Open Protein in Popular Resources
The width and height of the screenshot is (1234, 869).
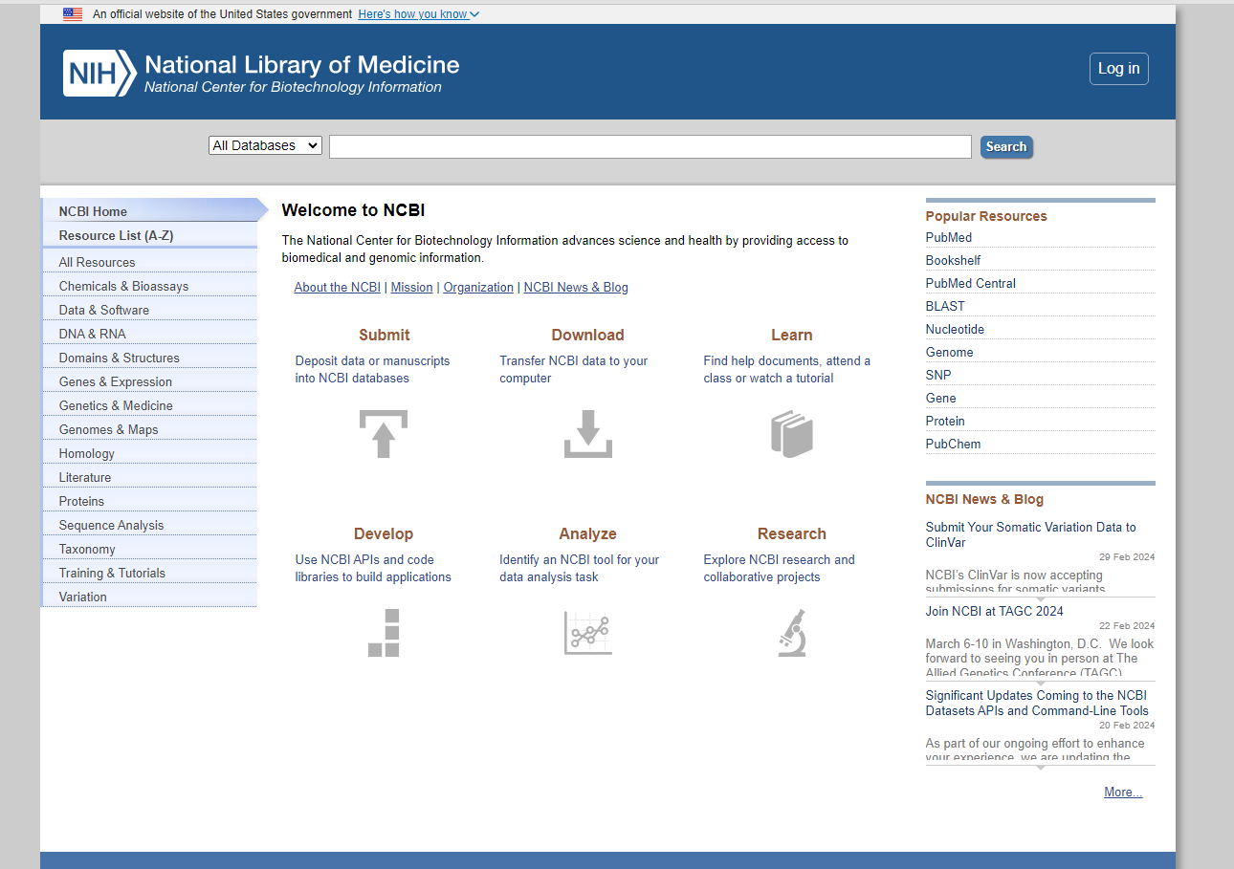(x=945, y=421)
